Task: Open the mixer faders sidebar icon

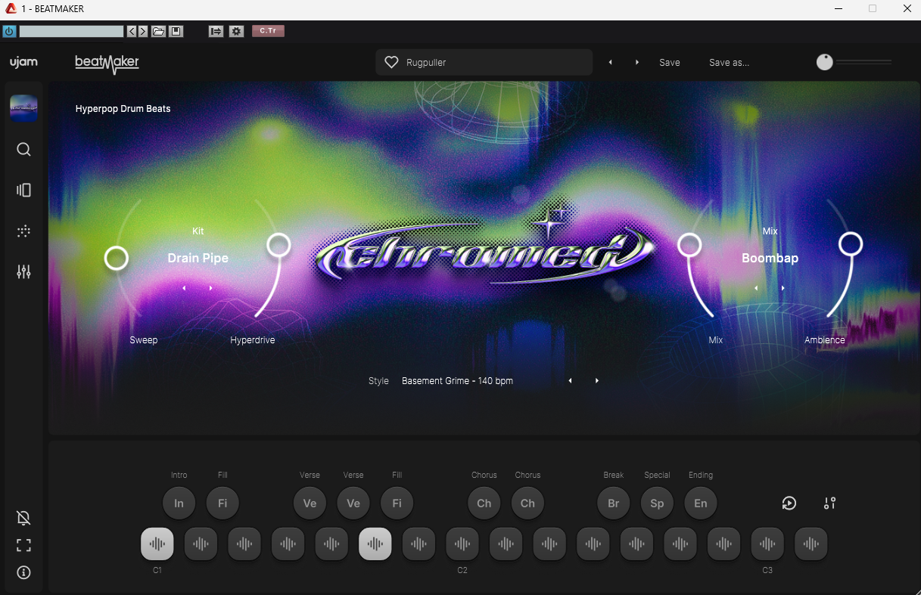Action: 23,272
